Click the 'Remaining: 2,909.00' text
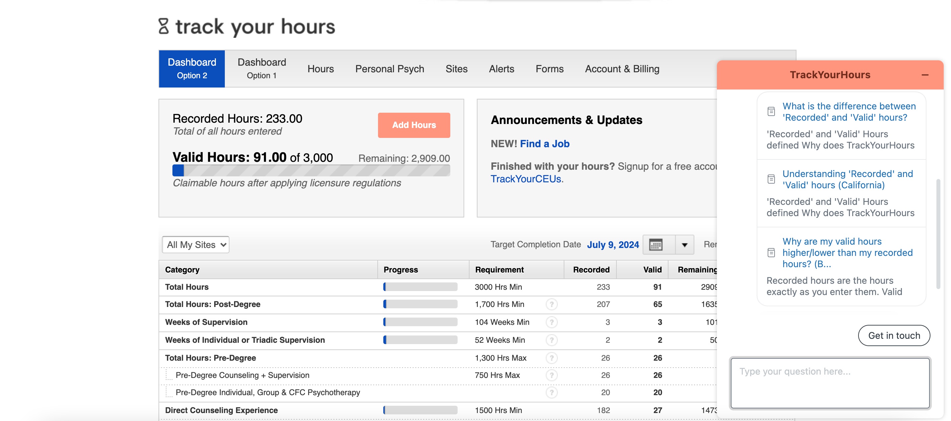Image resolution: width=951 pixels, height=421 pixels. (x=404, y=159)
